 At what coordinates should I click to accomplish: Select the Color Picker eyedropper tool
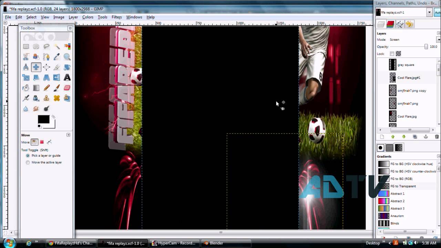[x=57, y=57]
